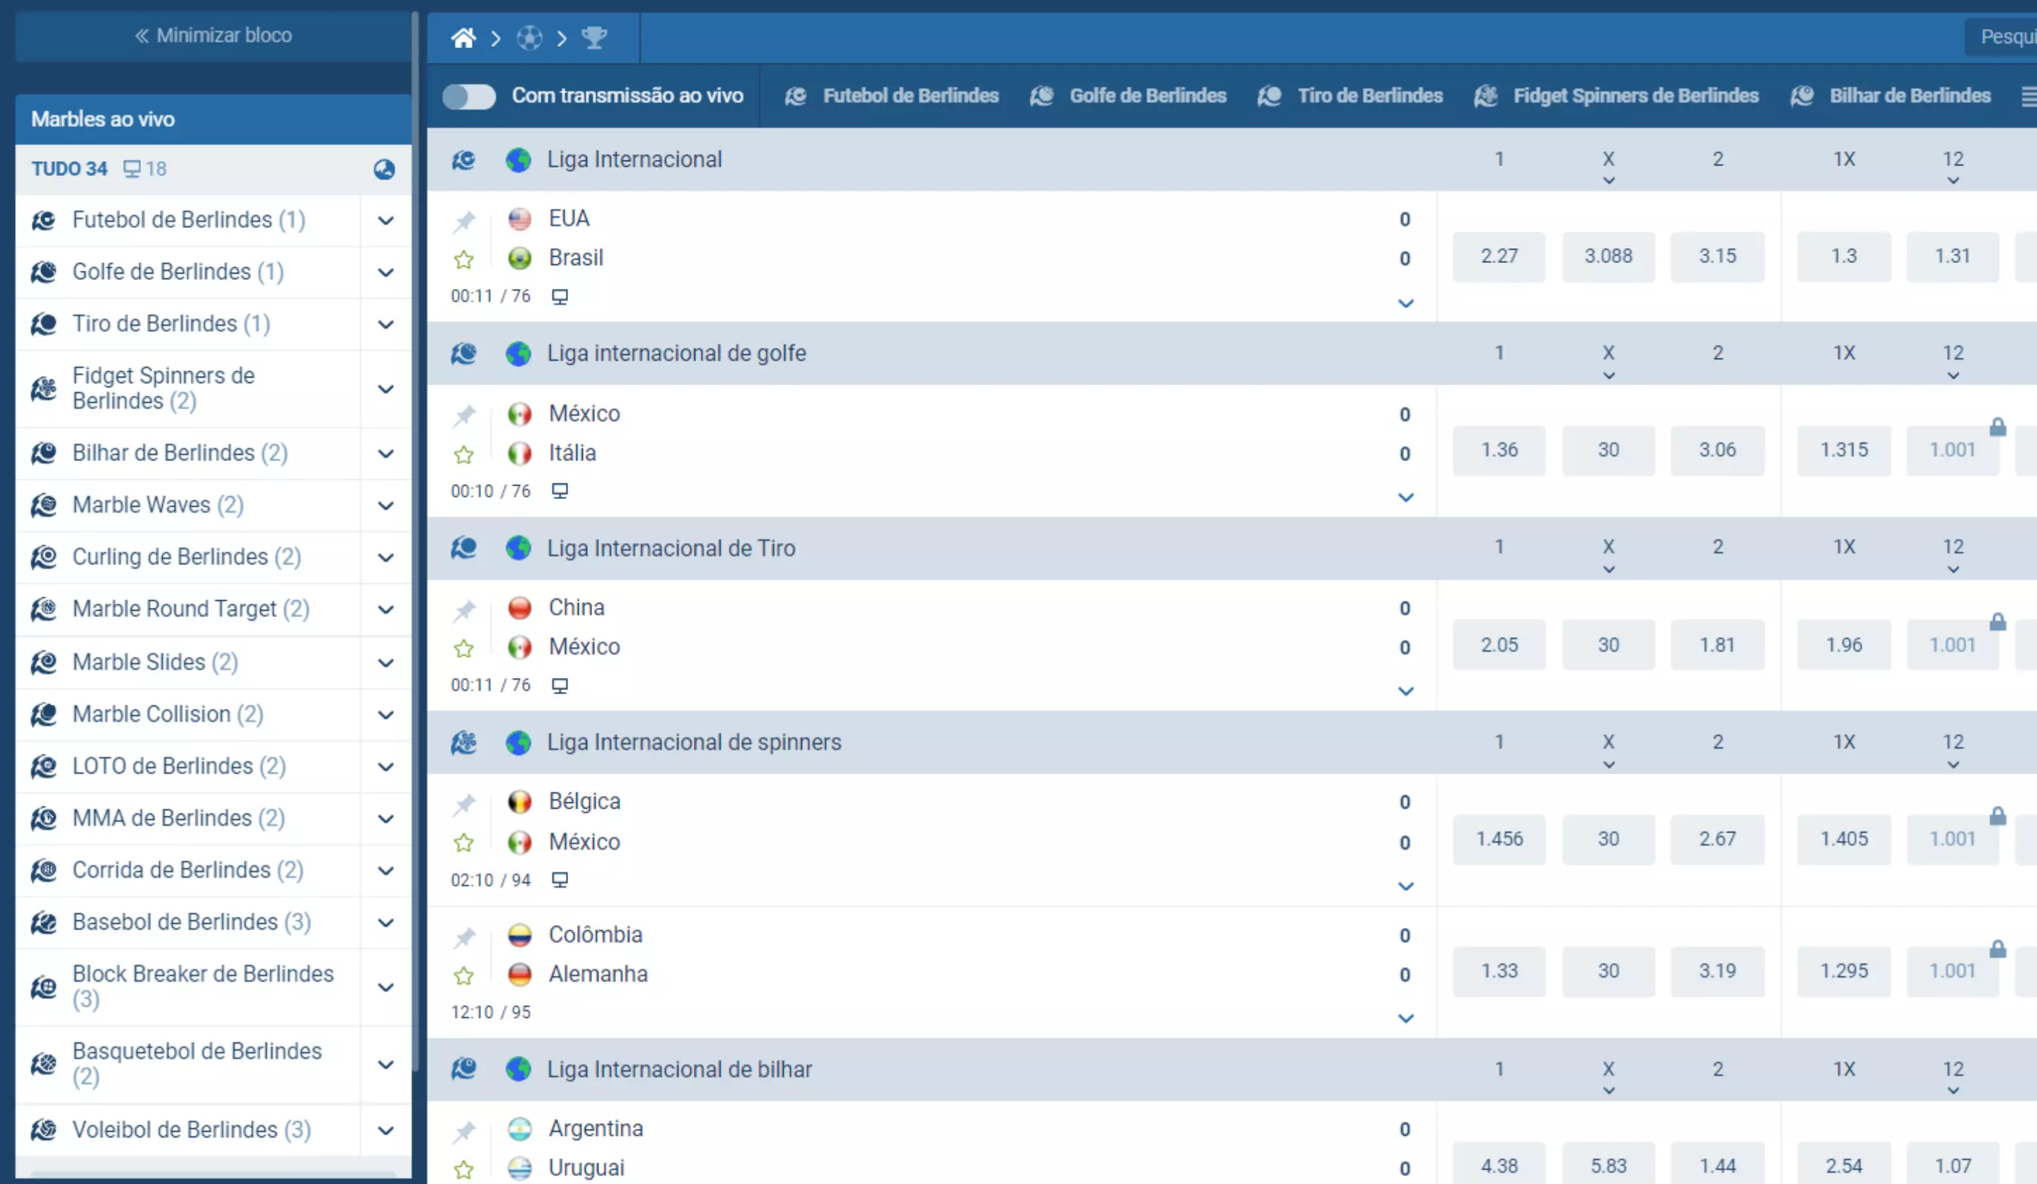Click the Pesquisa search field
The width and height of the screenshot is (2037, 1184).
(x=2004, y=37)
